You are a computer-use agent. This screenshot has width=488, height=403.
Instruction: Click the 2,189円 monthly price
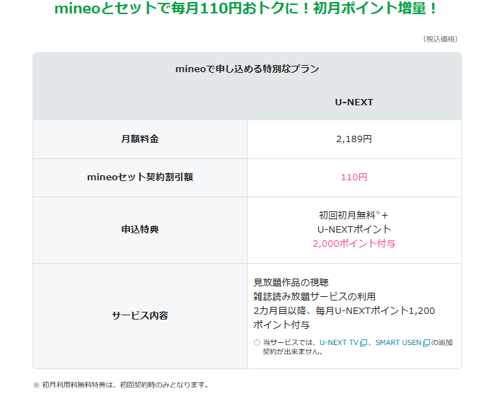354,139
